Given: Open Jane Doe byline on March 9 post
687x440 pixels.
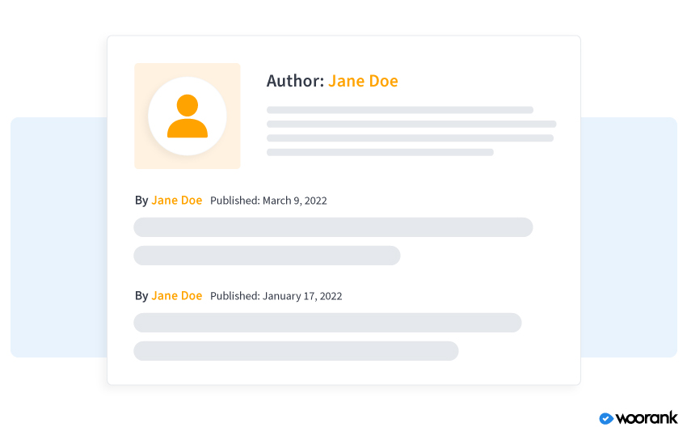Looking at the screenshot, I should [176, 201].
